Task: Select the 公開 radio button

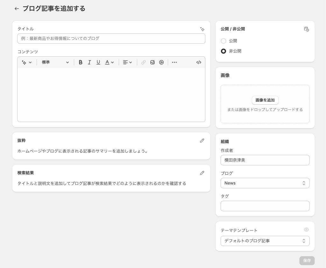Action: [x=223, y=41]
